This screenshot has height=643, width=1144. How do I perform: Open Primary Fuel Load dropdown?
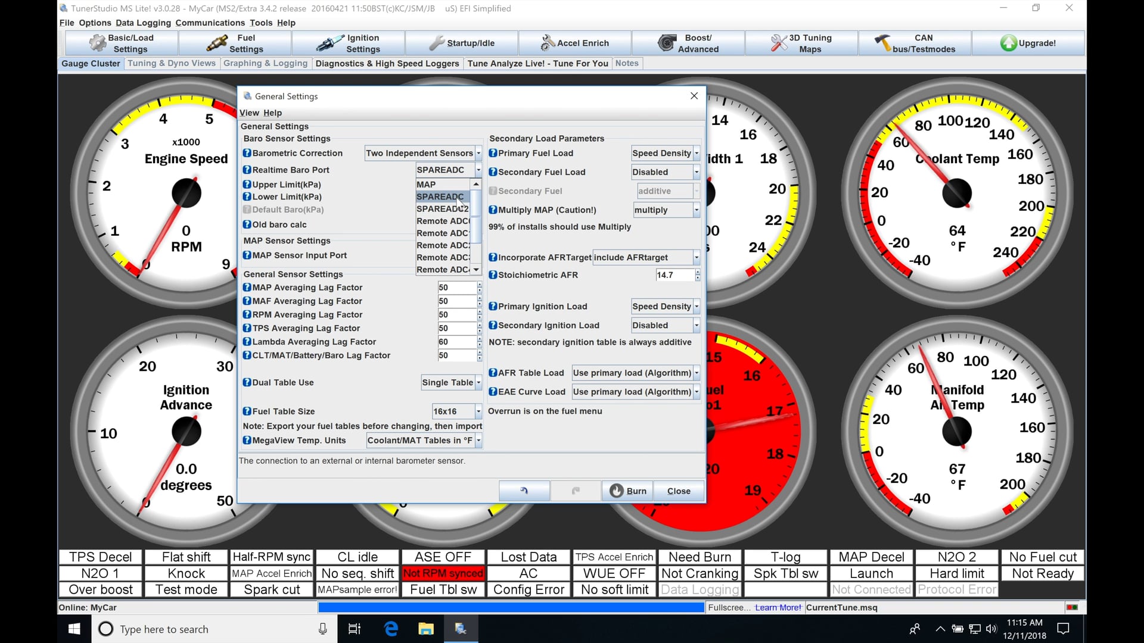[697, 153]
